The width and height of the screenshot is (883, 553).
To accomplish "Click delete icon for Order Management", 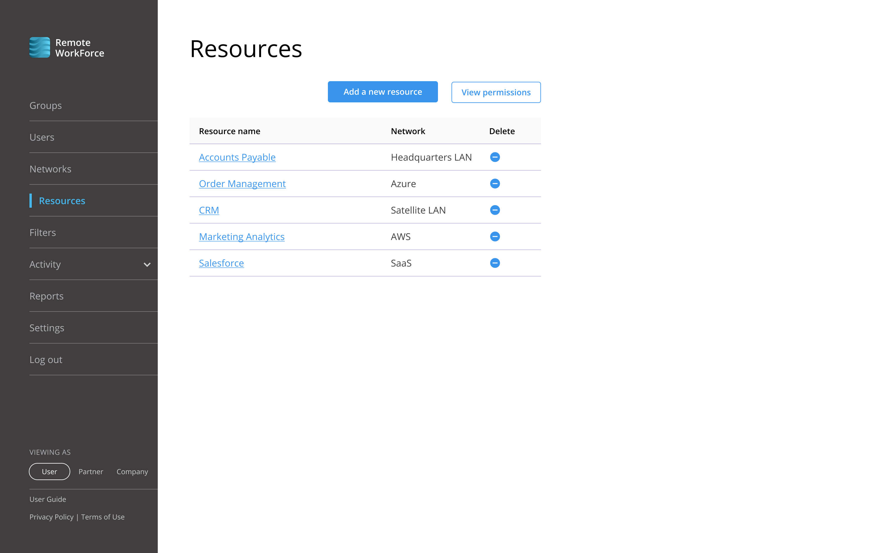I will [495, 184].
